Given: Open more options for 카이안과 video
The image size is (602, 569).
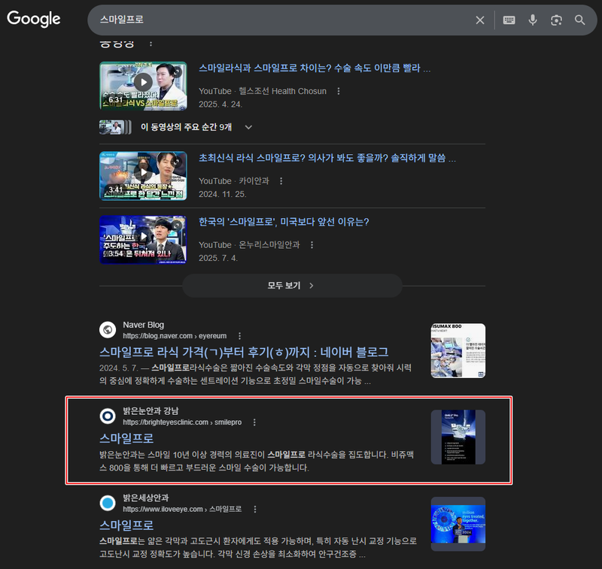Looking at the screenshot, I should click(x=281, y=181).
